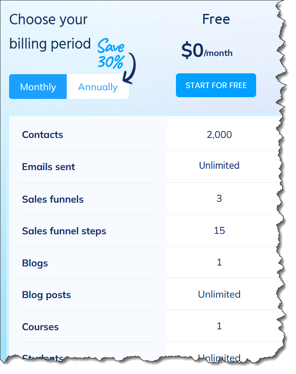Click the curved arrow pointing to Annually
Viewport: 296px width, 374px height.
tap(130, 68)
